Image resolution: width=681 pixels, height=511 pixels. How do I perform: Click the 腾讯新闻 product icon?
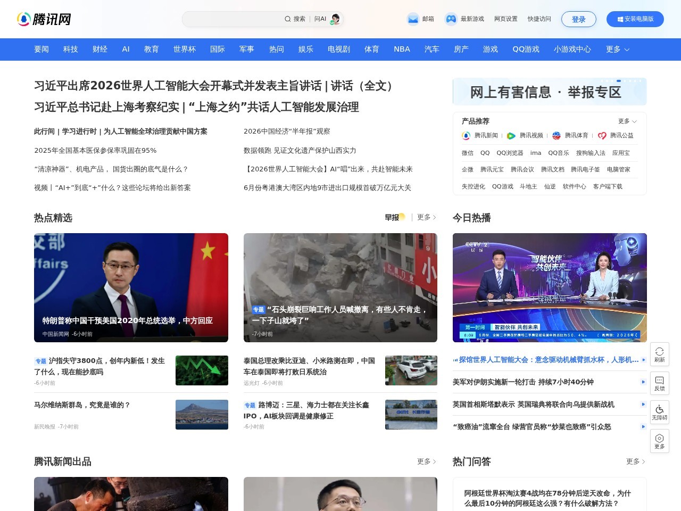[x=466, y=136]
